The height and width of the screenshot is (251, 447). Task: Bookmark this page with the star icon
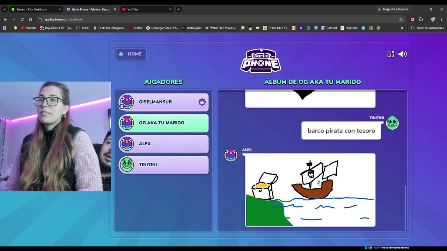click(401, 19)
